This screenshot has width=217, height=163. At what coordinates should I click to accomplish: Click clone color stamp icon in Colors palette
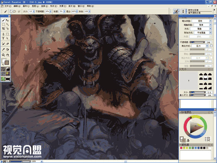[188, 140]
